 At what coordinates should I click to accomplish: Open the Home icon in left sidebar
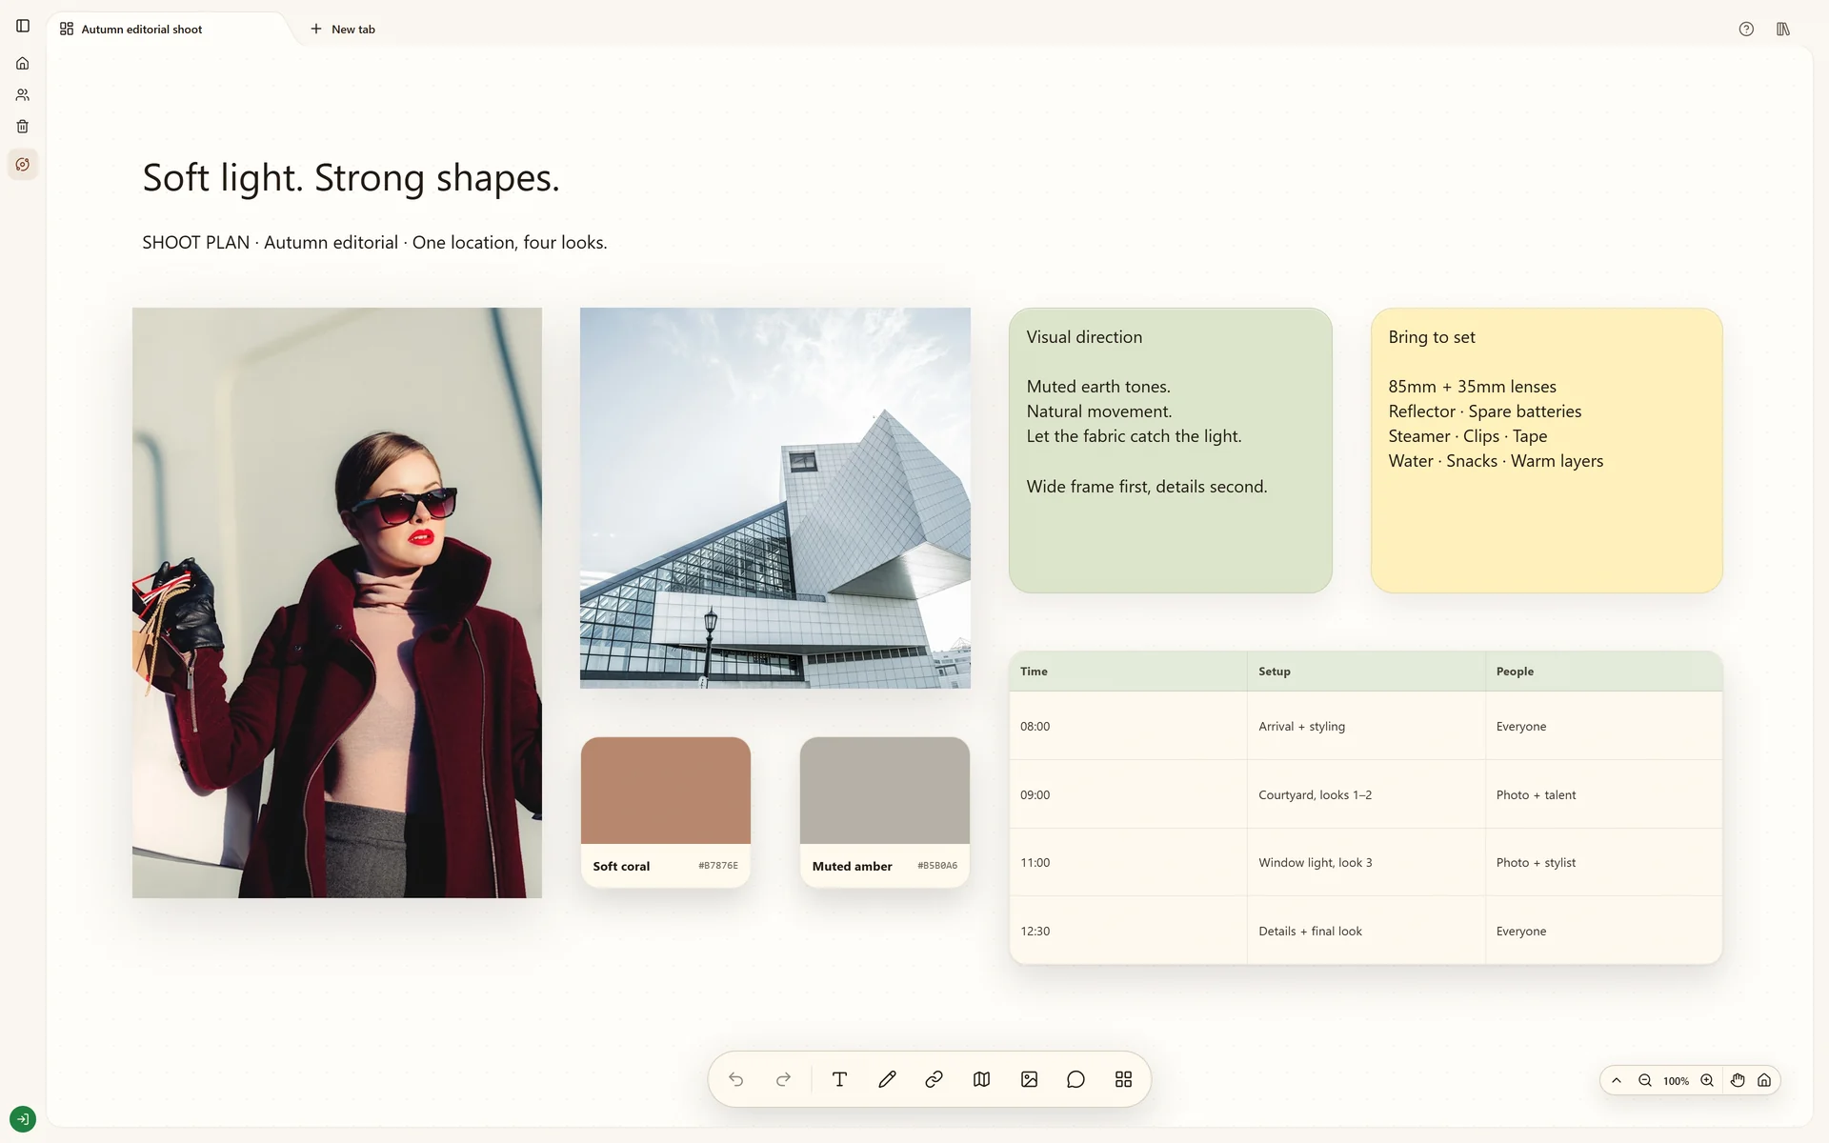tap(23, 64)
